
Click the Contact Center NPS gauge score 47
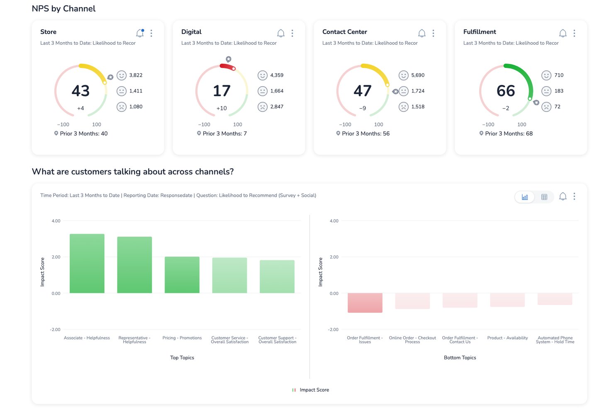pos(363,91)
